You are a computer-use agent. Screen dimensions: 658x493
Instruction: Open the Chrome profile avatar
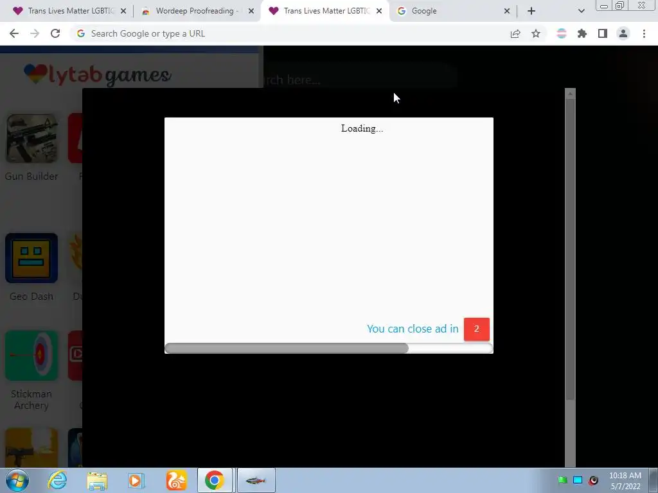pos(623,33)
